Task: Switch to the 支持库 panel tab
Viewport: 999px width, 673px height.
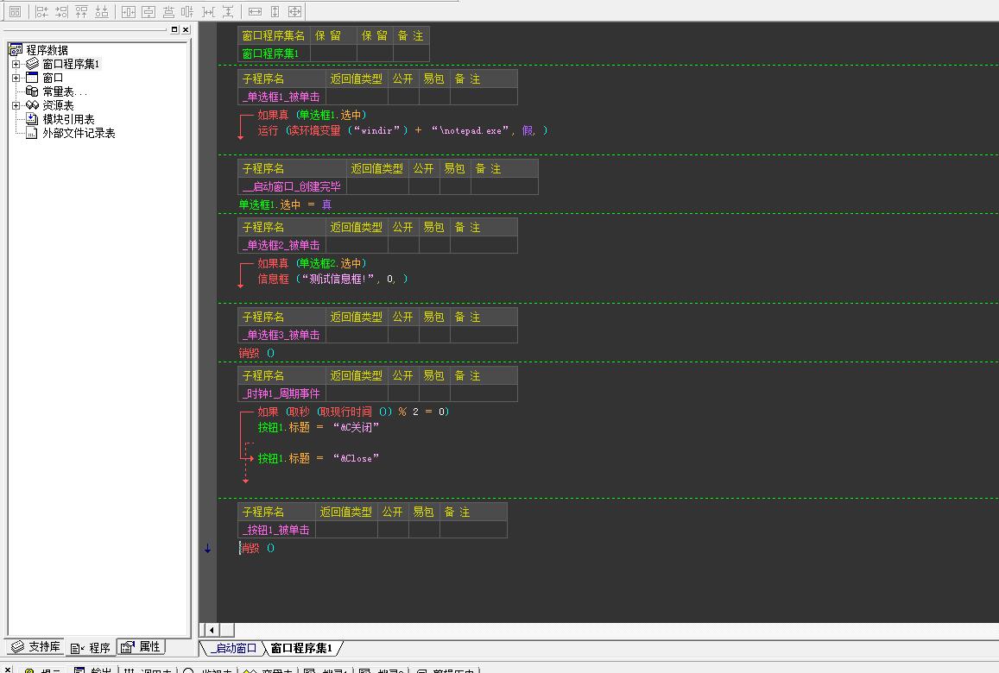Action: click(x=35, y=647)
